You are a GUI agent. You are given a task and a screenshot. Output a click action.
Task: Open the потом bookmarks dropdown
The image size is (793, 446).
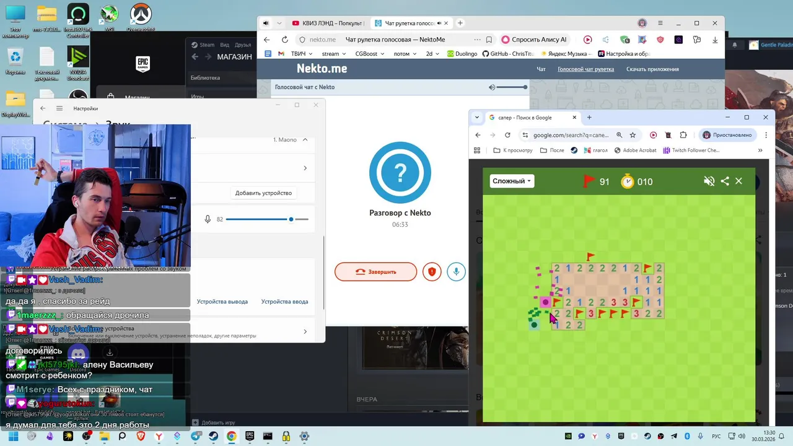click(405, 54)
